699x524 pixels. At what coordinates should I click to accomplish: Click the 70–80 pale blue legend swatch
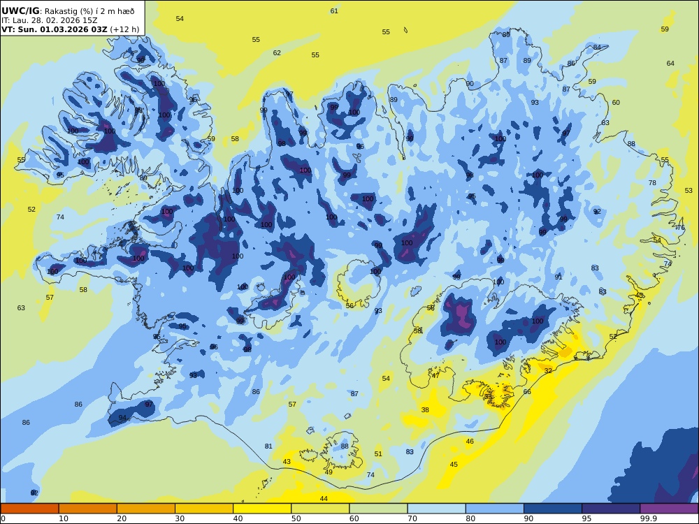pyautogui.click(x=436, y=509)
